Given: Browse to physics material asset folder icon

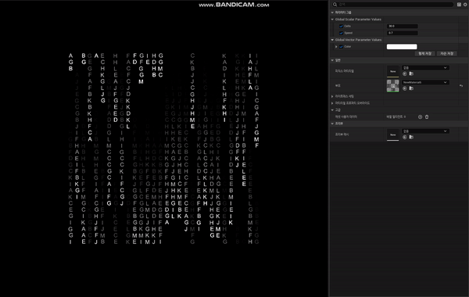Looking at the screenshot, I should pos(411,73).
